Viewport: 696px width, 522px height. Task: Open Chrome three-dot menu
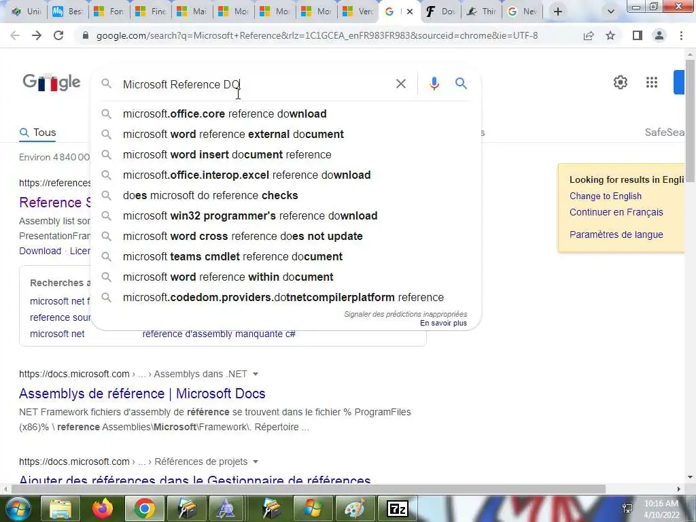[x=681, y=35]
